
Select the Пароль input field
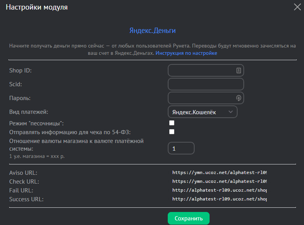pos(202,98)
